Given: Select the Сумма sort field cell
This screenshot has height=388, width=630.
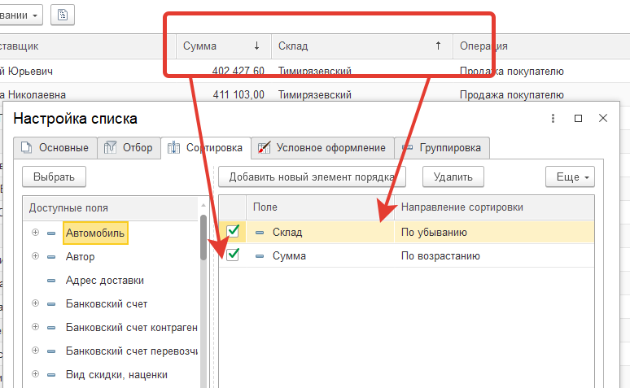Looking at the screenshot, I should pyautogui.click(x=320, y=256).
